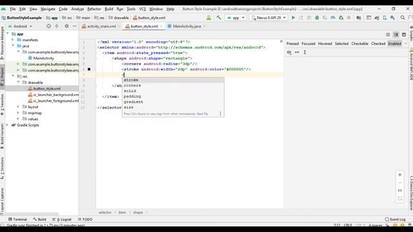Open the AVD Manager icon
The height and width of the screenshot is (232, 413).
coord(385,17)
